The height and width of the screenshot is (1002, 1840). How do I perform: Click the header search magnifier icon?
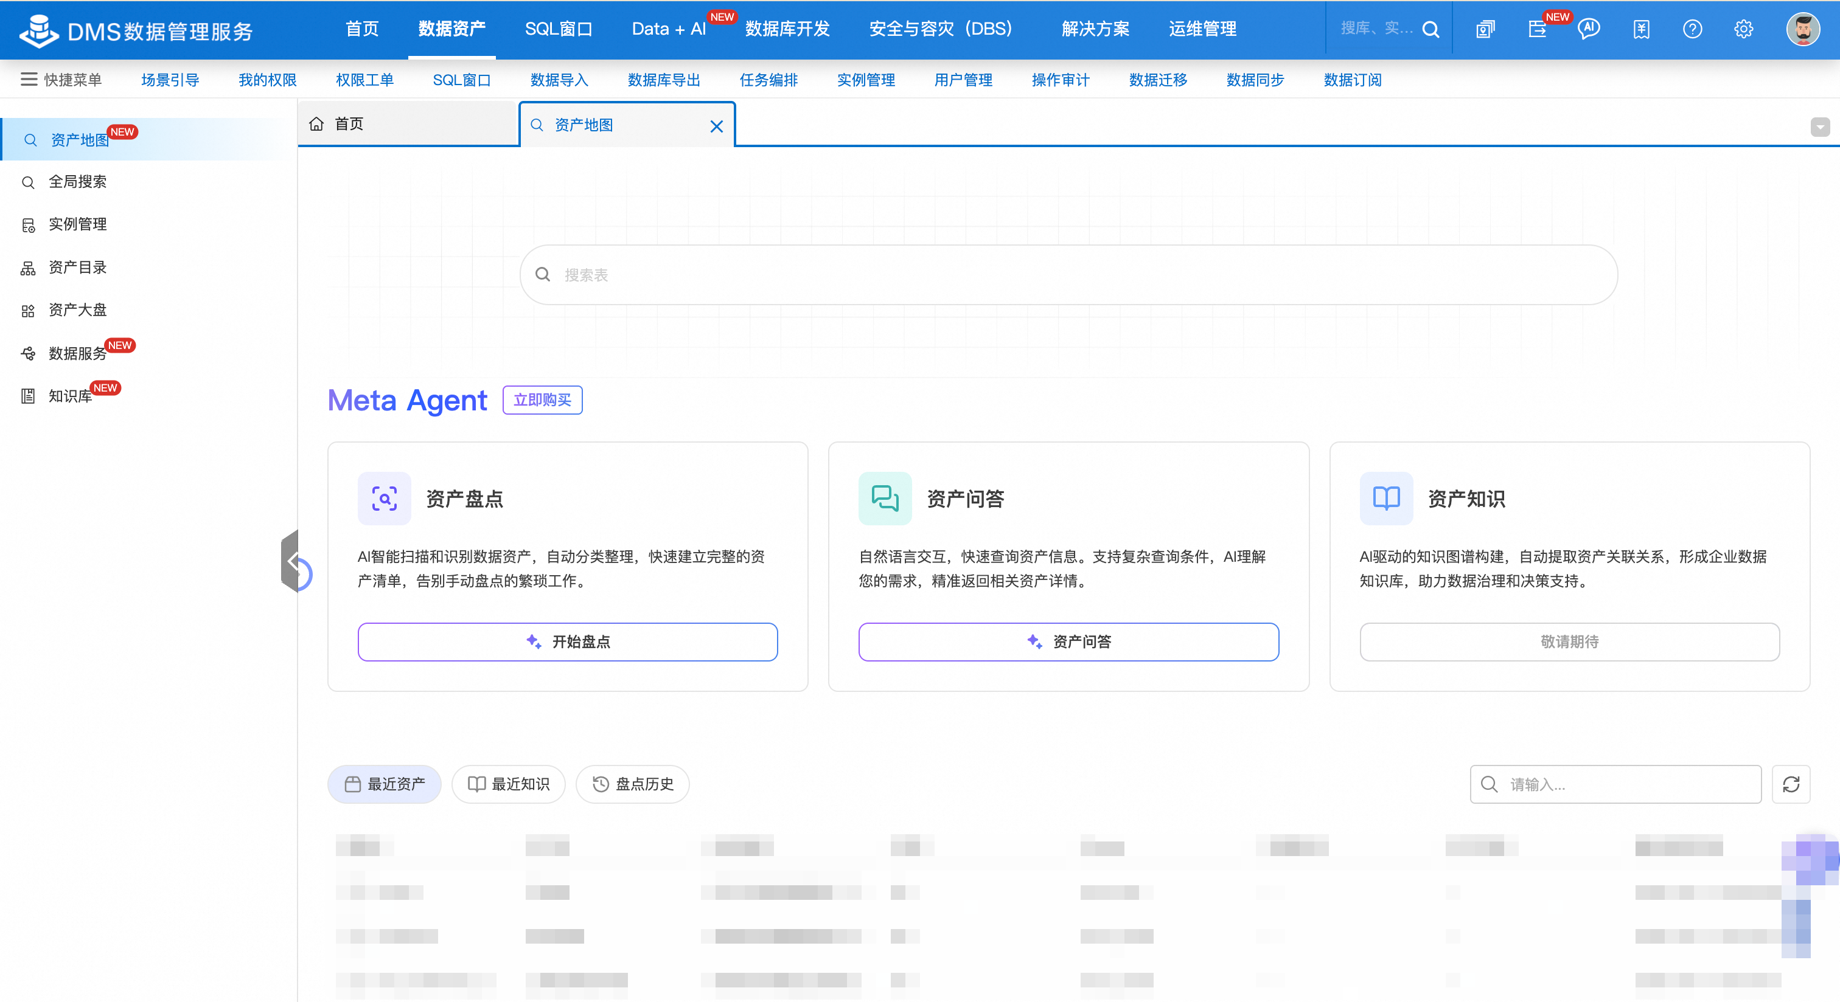[x=1431, y=29]
